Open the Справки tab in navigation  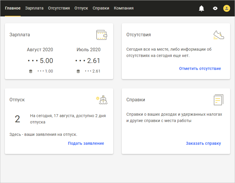point(101,8)
